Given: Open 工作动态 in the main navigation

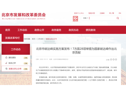Looking at the screenshot, I should (22, 30).
